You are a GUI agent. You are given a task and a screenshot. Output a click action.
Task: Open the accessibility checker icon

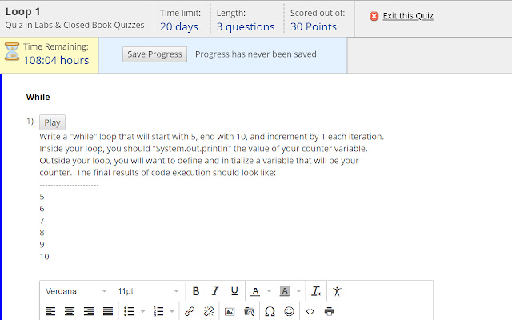pyautogui.click(x=337, y=291)
